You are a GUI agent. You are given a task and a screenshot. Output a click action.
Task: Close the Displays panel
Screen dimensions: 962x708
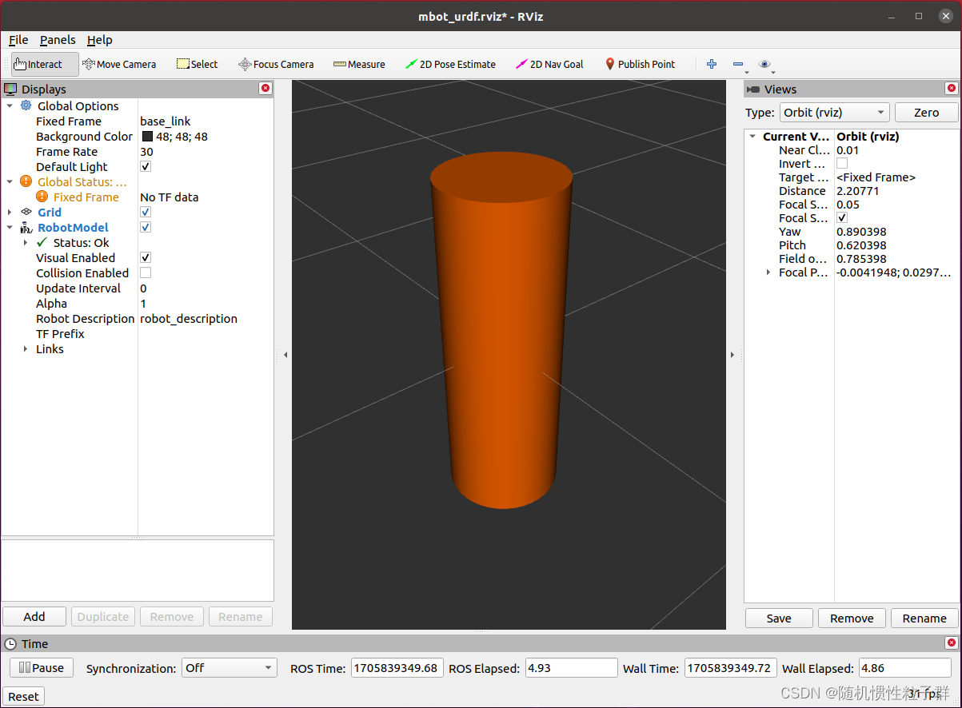pos(265,89)
